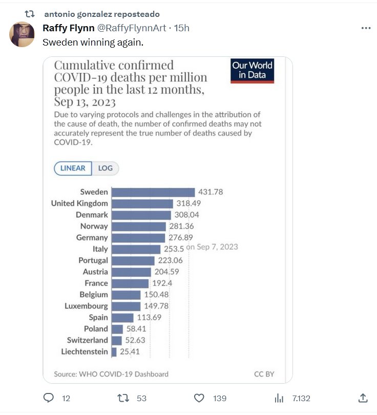
Task: Click the 15h timestamp of the tweet
Action: pos(182,28)
